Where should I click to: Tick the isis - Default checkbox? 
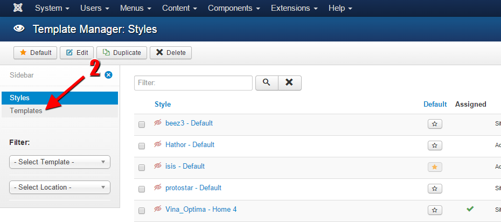[x=142, y=168]
